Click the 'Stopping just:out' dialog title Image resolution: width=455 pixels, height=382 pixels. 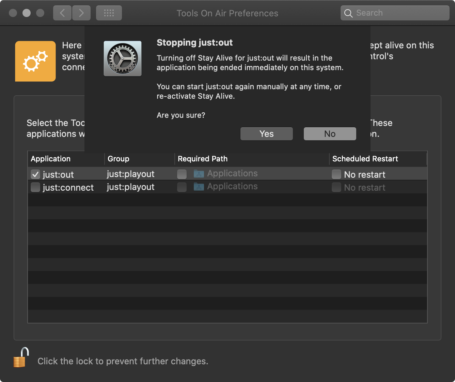(195, 43)
